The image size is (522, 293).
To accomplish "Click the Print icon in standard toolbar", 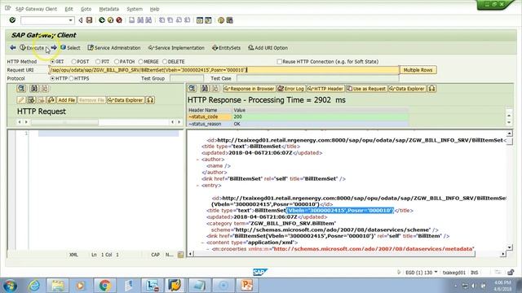I will [132, 20].
